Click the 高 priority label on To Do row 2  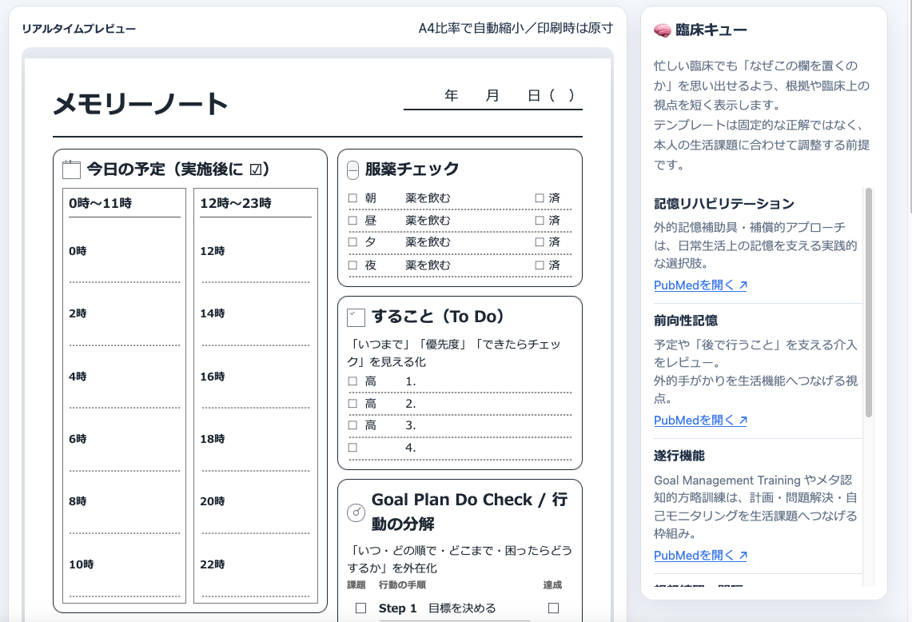click(371, 404)
